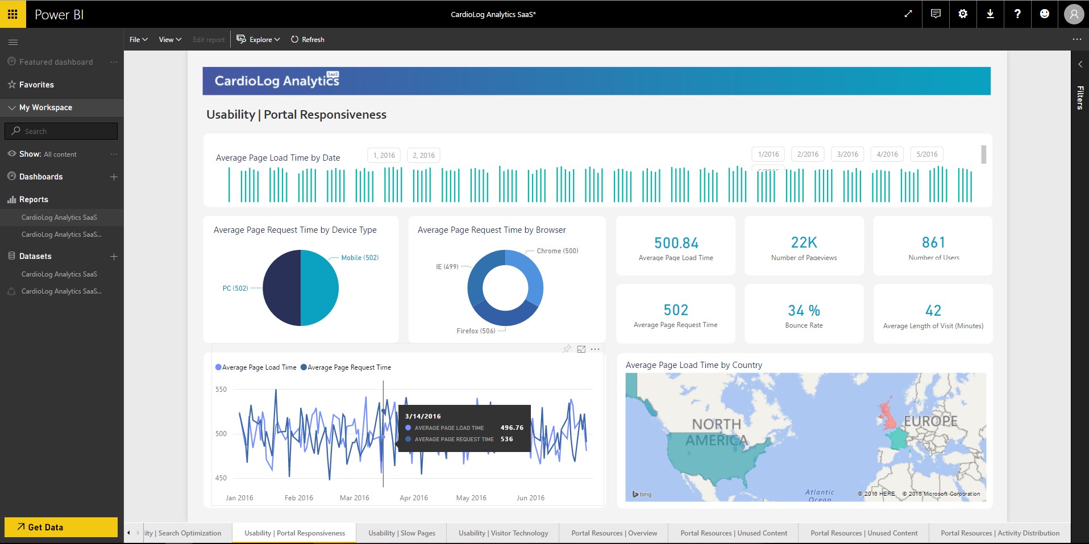Switch to Usability | Visitor Technology tab
The image size is (1089, 544).
pyautogui.click(x=504, y=533)
